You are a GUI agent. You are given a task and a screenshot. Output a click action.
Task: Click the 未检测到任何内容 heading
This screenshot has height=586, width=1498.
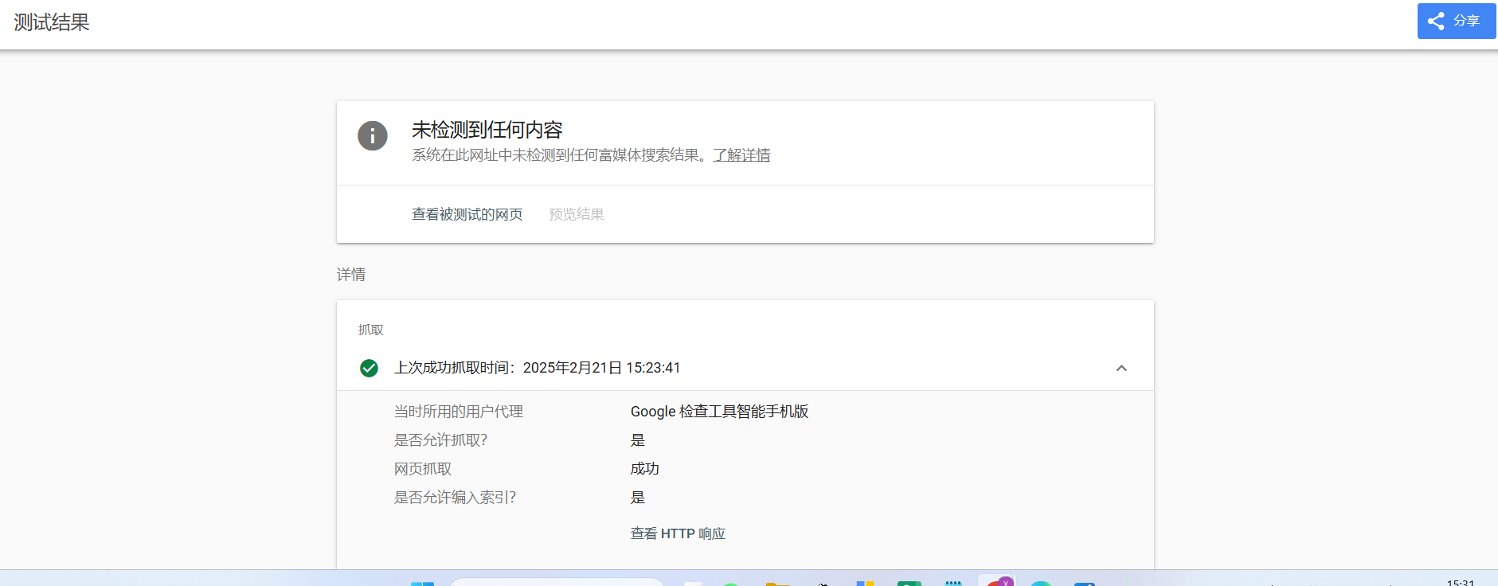487,130
